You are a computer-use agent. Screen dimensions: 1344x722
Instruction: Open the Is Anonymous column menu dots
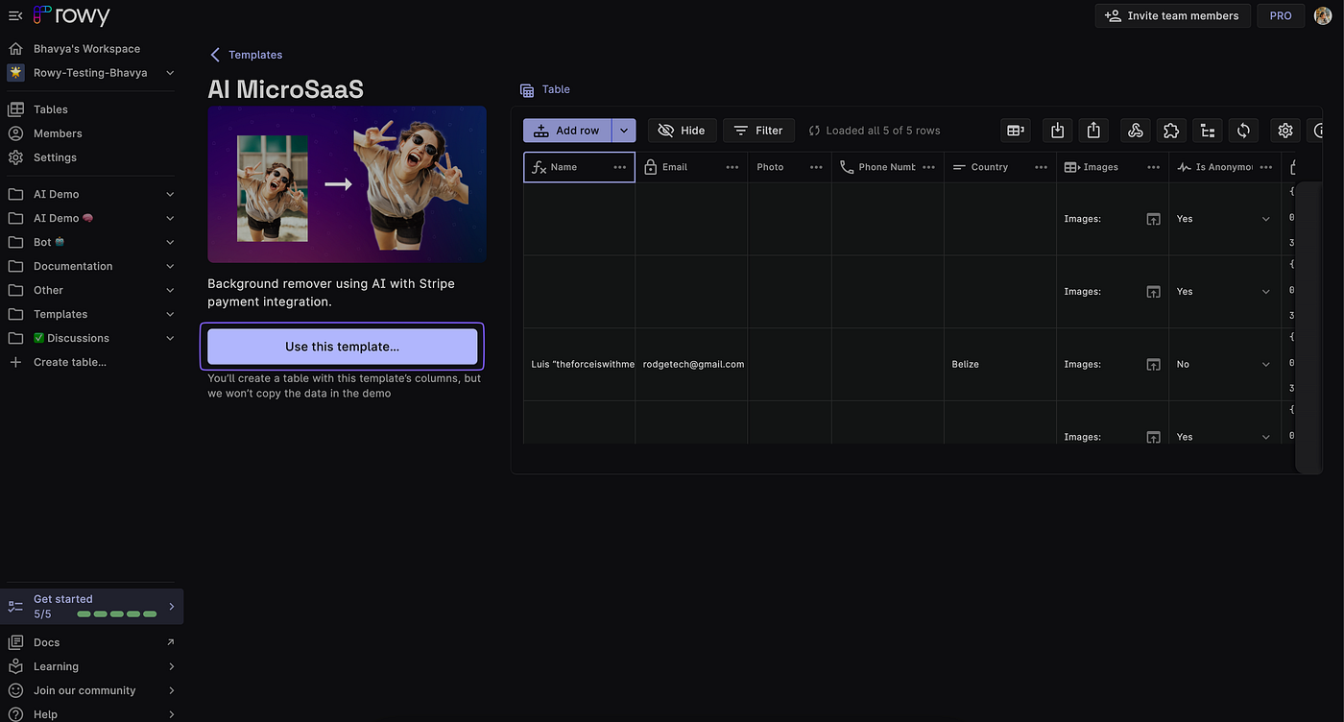tap(1265, 167)
